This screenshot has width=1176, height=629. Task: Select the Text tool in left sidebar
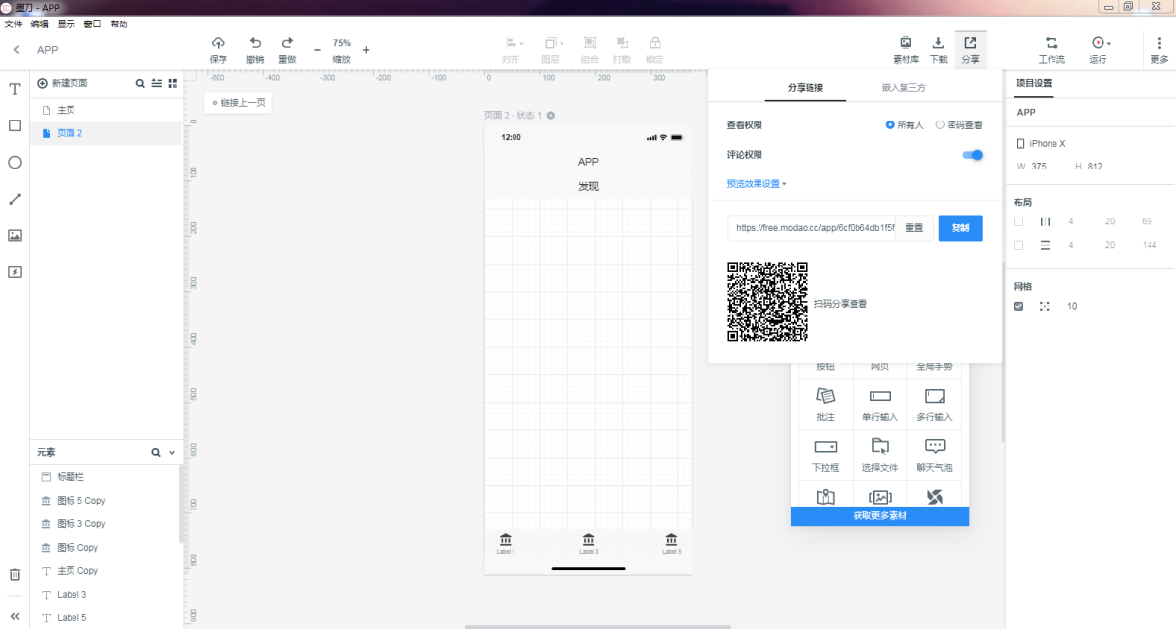(x=15, y=89)
